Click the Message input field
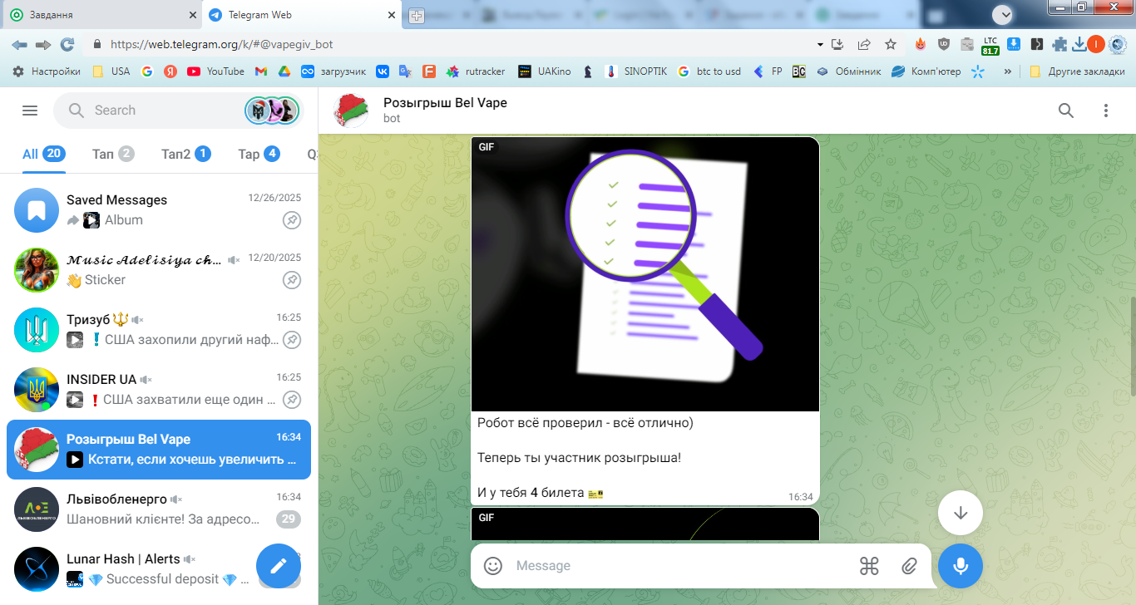The height and width of the screenshot is (605, 1136). pyautogui.click(x=682, y=566)
